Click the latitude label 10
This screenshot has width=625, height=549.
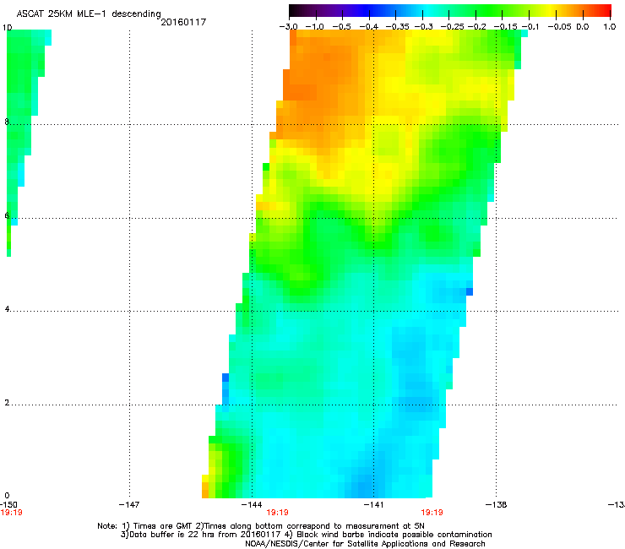7,28
